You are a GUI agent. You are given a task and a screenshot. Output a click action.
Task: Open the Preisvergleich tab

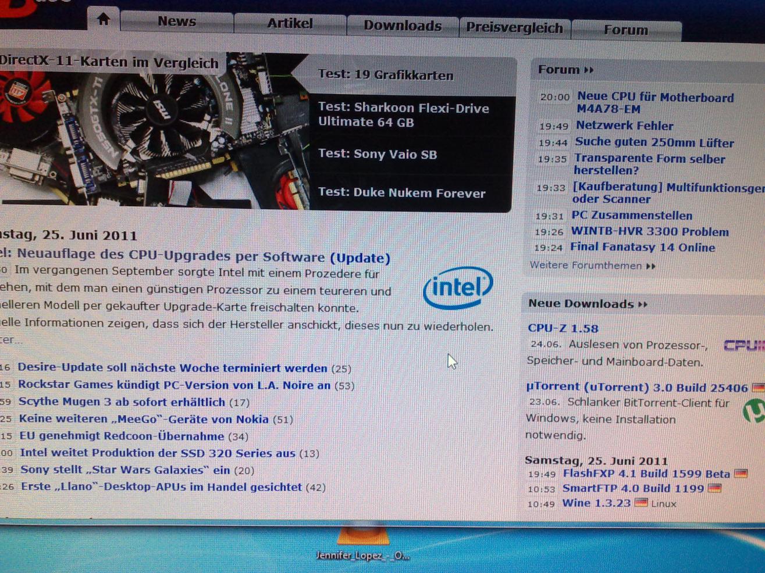click(514, 28)
